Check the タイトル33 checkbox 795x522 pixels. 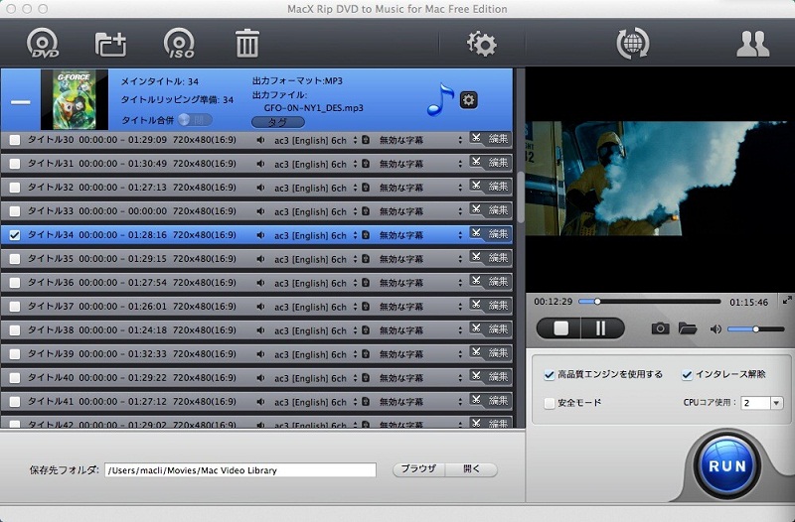15,211
